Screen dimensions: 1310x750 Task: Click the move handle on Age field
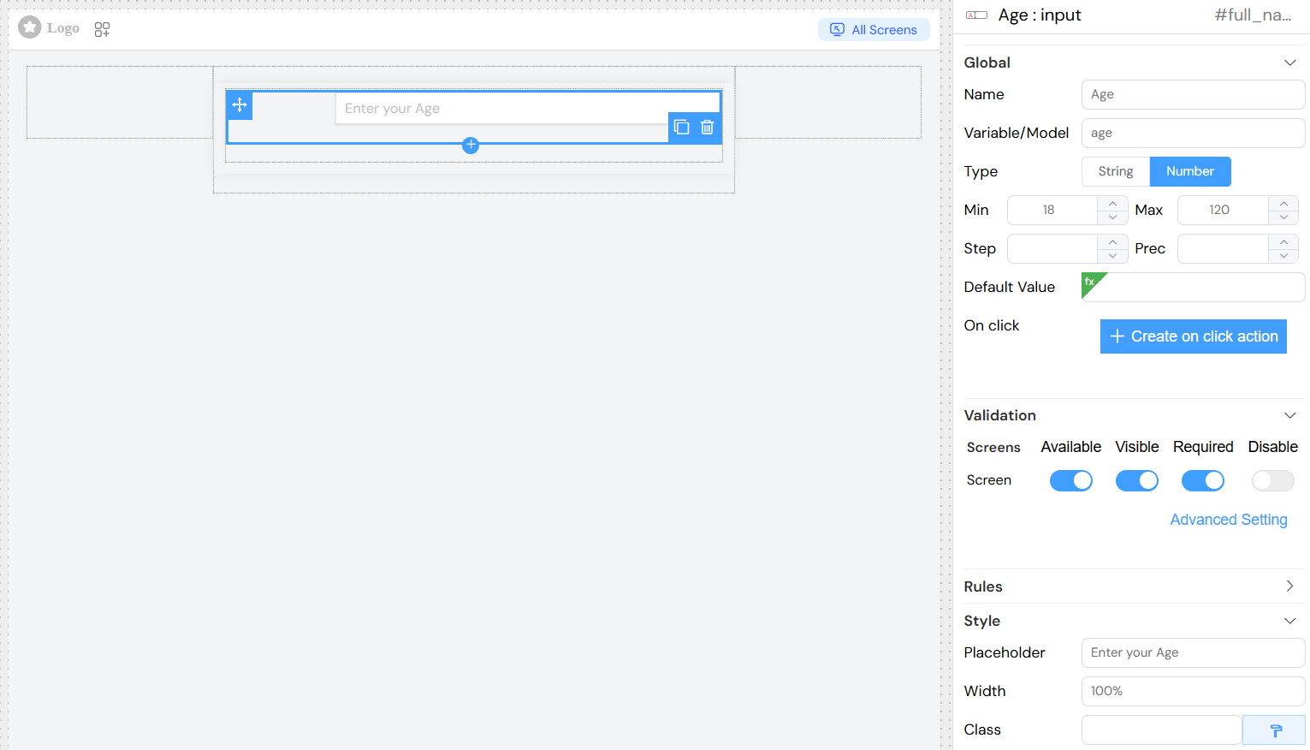point(240,104)
